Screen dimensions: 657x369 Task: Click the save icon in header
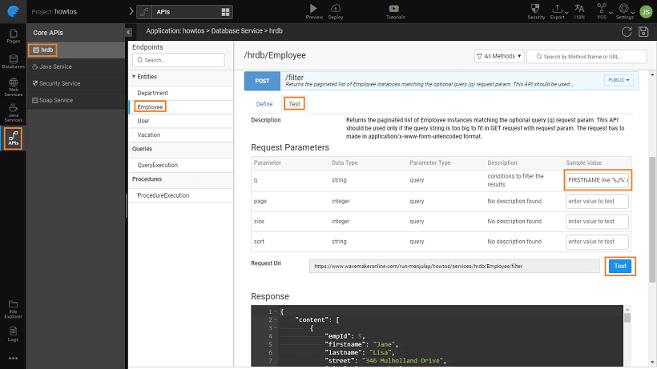click(x=643, y=31)
